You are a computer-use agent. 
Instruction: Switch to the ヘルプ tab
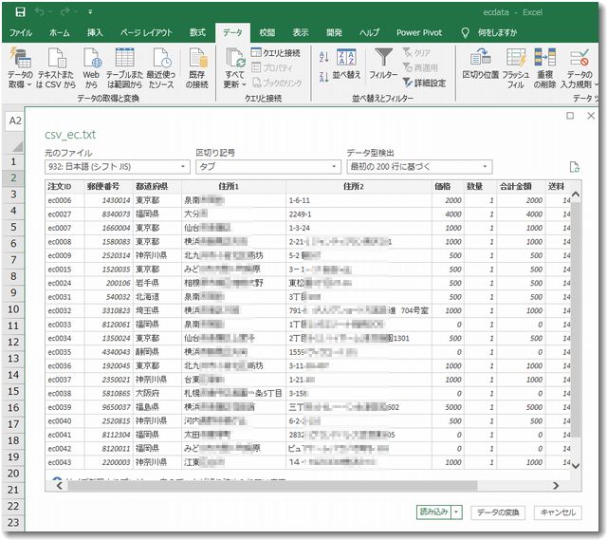(369, 33)
